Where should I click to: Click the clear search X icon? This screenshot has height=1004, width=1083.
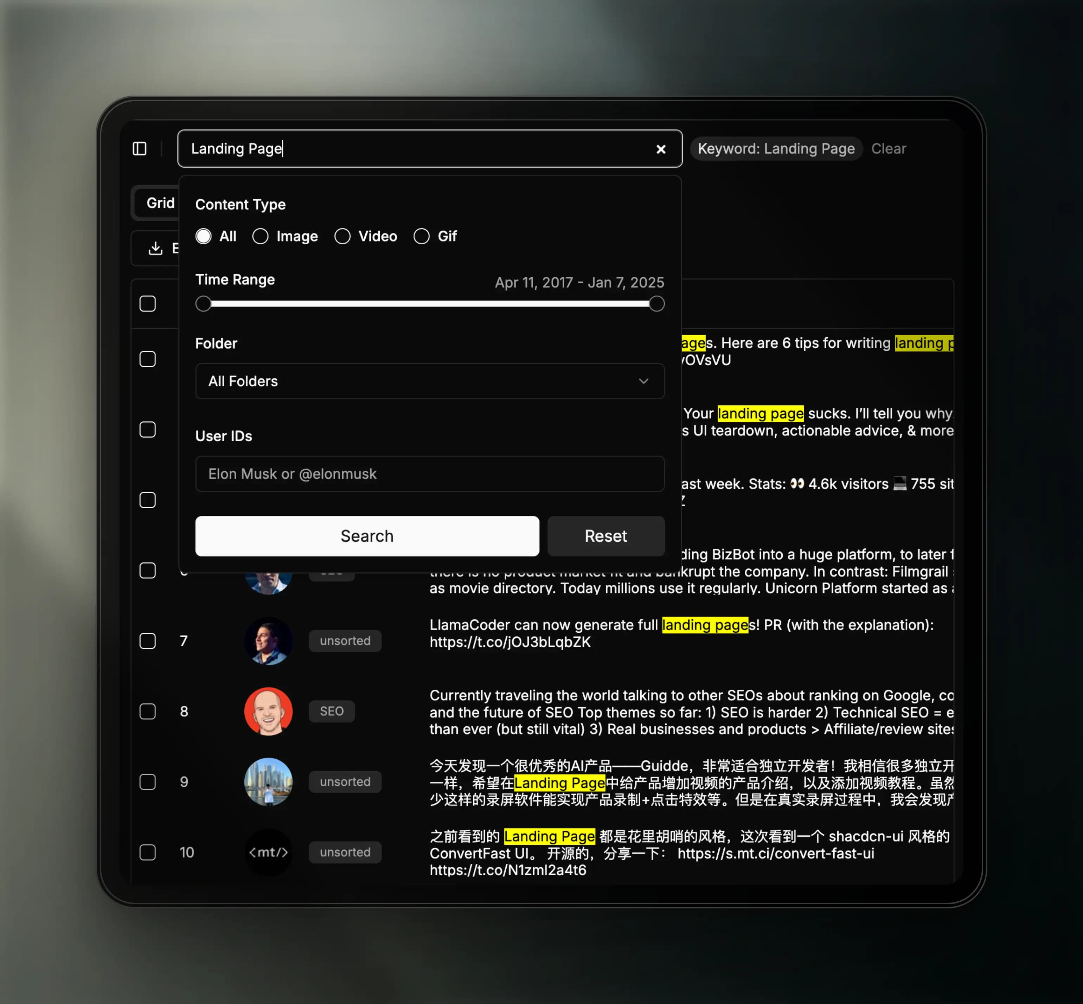(x=661, y=148)
